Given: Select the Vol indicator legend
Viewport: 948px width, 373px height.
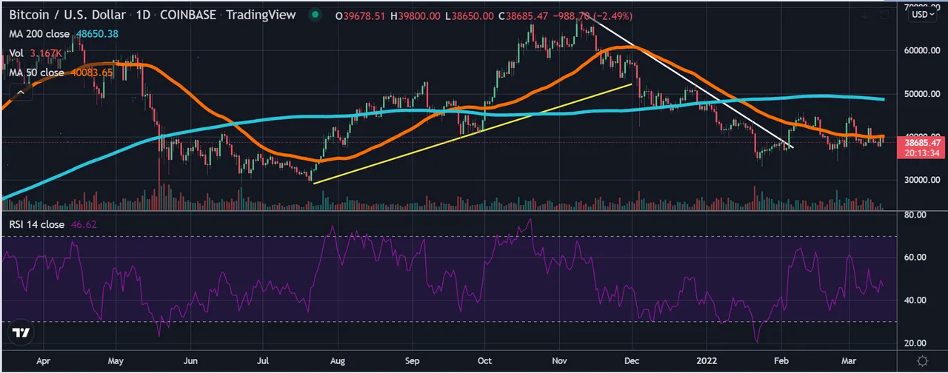Looking at the screenshot, I should click(x=16, y=53).
